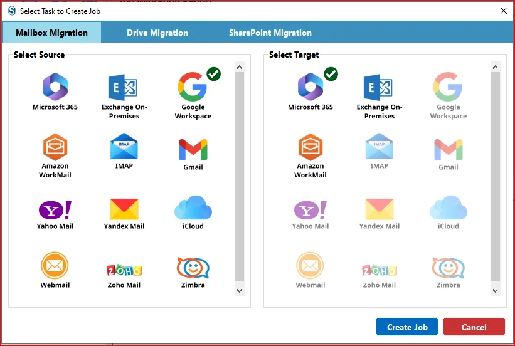
Task: Click greyed Zimbra target icon
Action: pos(449,268)
